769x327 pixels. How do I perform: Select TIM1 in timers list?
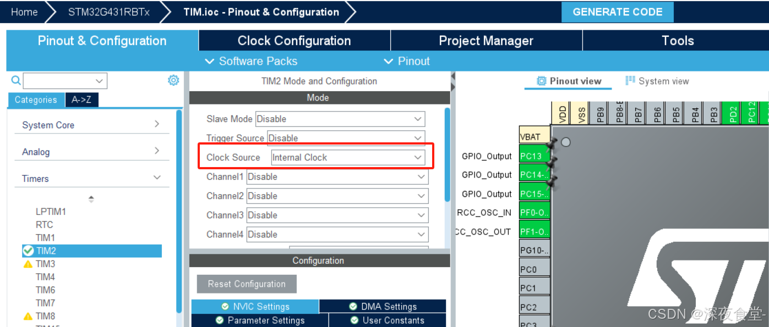(x=45, y=238)
